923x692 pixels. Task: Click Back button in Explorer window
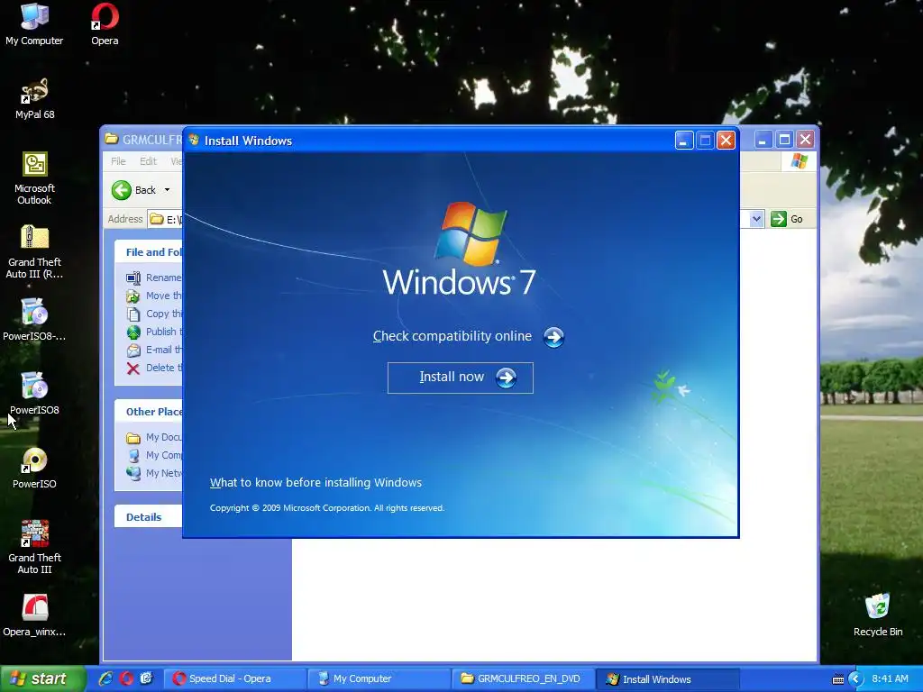point(134,190)
